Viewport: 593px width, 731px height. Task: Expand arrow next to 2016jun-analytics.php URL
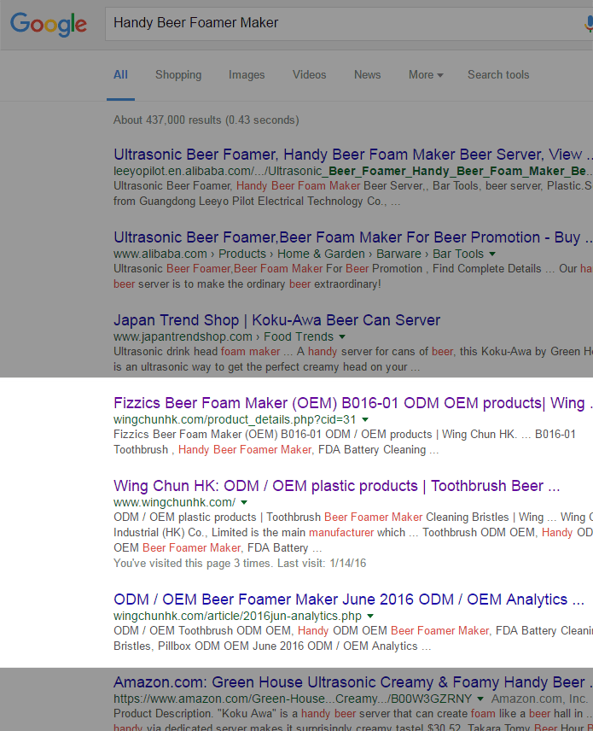point(370,616)
